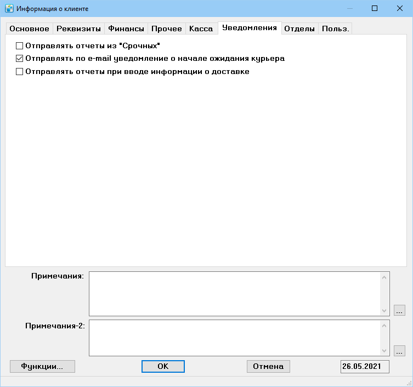Click into the Примечания-2 text area
Screen dimensions: 413x387
tap(234, 338)
